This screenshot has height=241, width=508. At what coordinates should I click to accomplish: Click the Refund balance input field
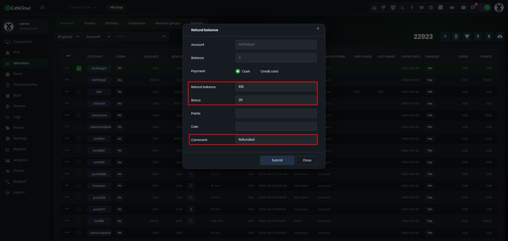276,87
